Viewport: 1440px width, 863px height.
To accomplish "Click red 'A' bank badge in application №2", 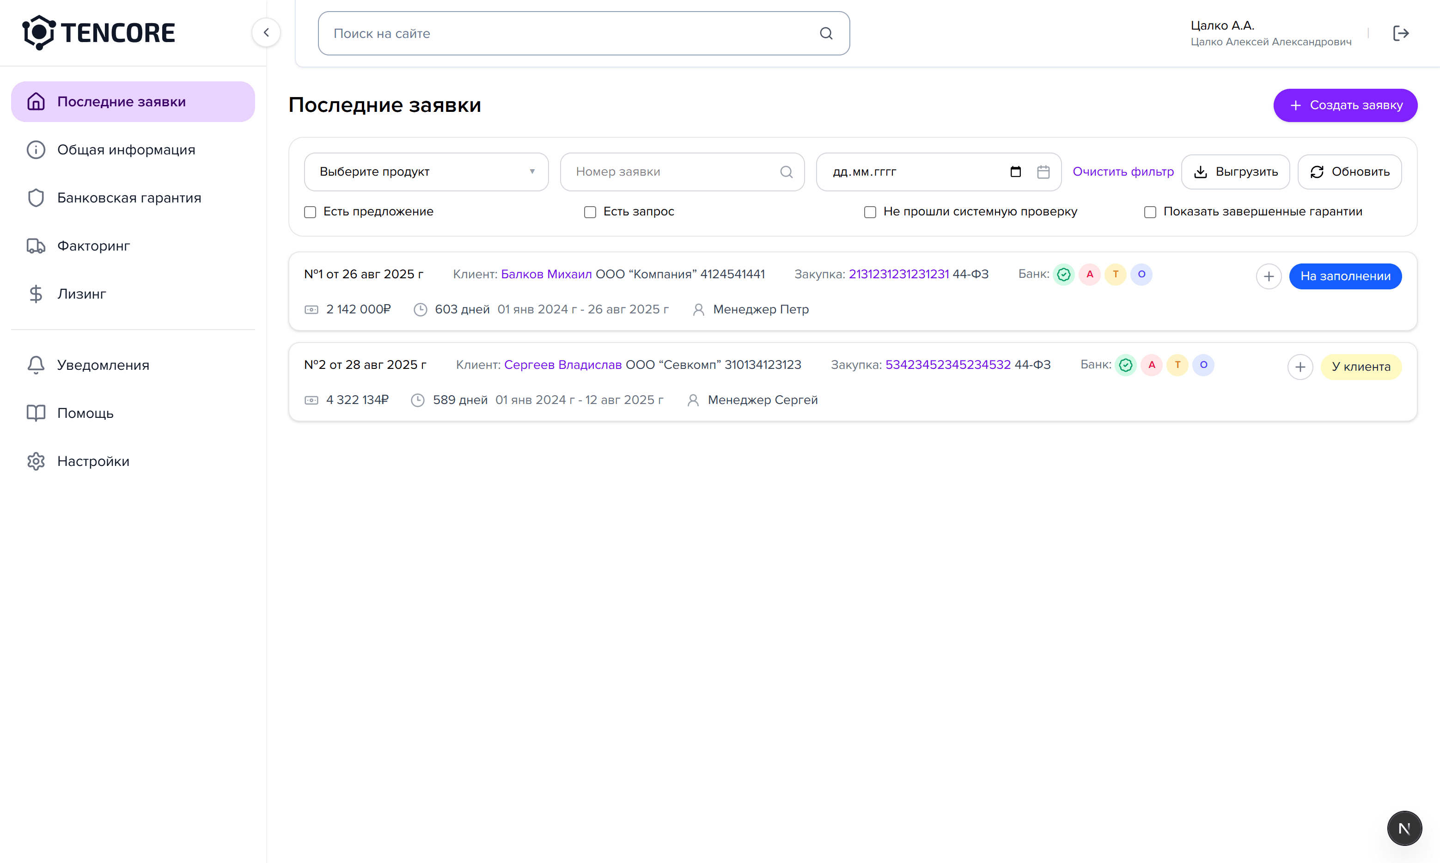I will 1151,365.
